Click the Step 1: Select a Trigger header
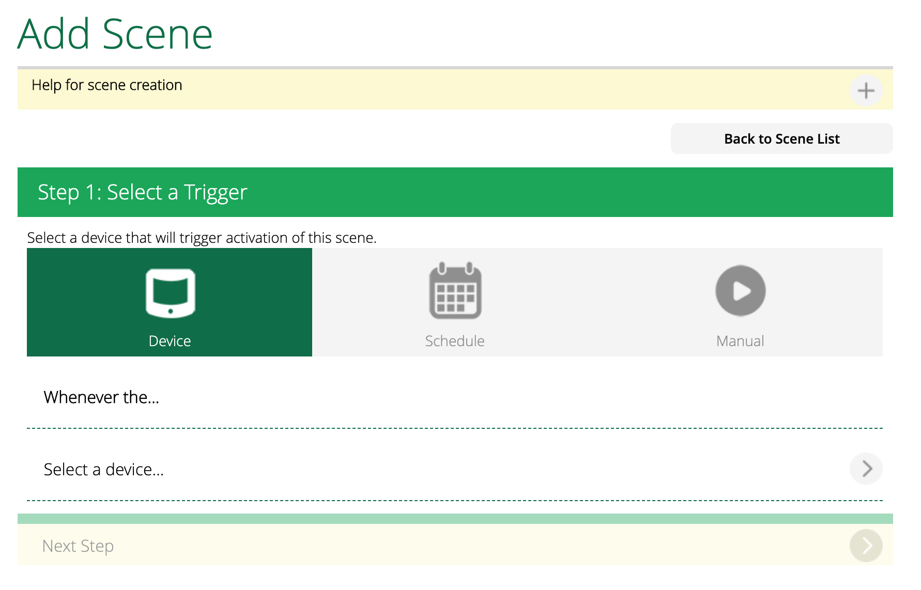The image size is (921, 590). tap(143, 192)
